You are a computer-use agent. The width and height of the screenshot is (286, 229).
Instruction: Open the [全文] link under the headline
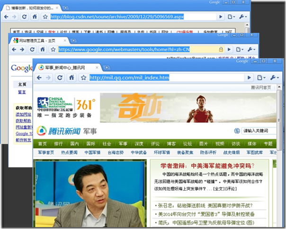pyautogui.click(x=218, y=189)
